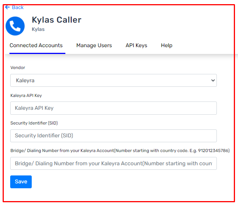Click the Kylas Caller heading
This screenshot has width=238, height=206.
(x=56, y=20)
